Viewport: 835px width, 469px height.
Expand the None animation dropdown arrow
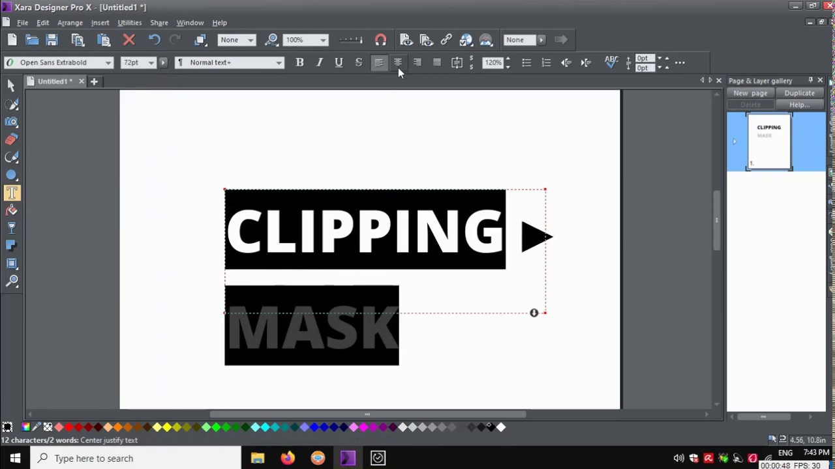[x=541, y=40]
